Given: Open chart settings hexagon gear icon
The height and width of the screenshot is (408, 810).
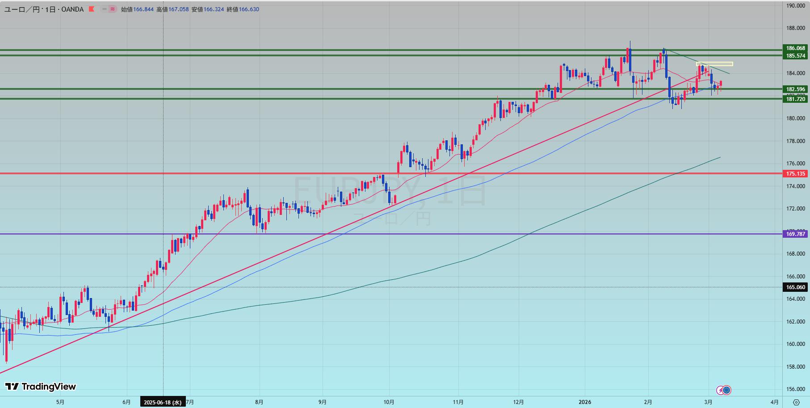Looking at the screenshot, I should (x=796, y=402).
